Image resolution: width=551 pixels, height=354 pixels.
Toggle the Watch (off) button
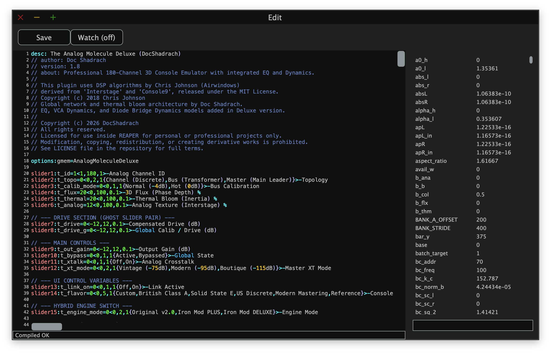click(x=96, y=38)
